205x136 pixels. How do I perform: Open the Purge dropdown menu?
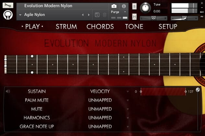pos(125,12)
